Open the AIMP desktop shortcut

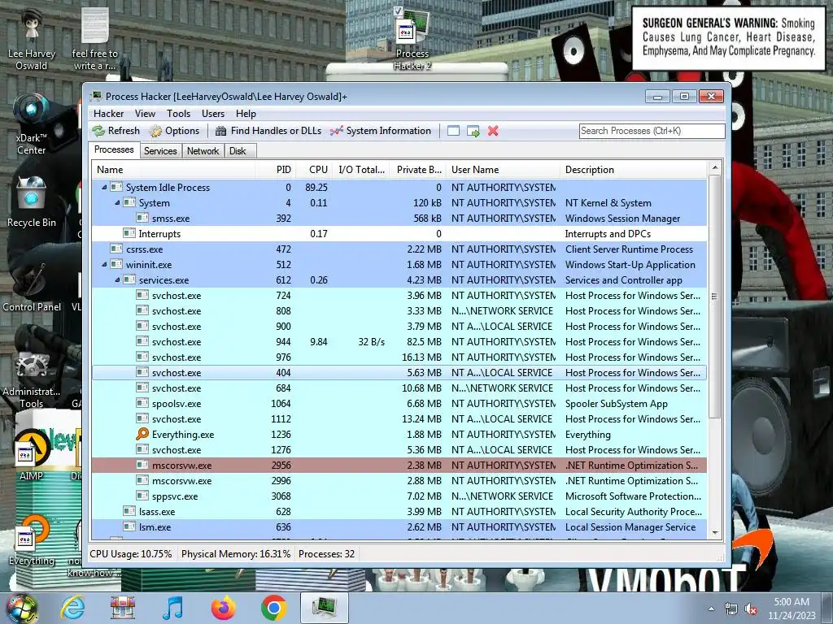pyautogui.click(x=32, y=457)
